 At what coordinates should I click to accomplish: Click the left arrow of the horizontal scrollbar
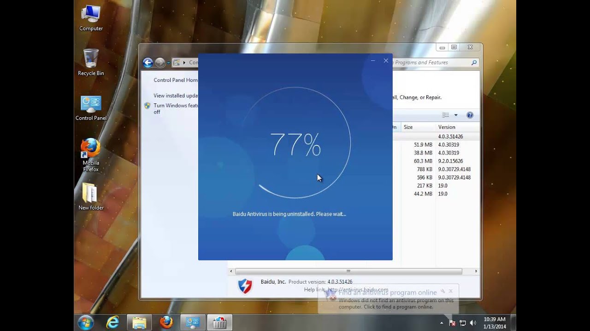click(231, 271)
